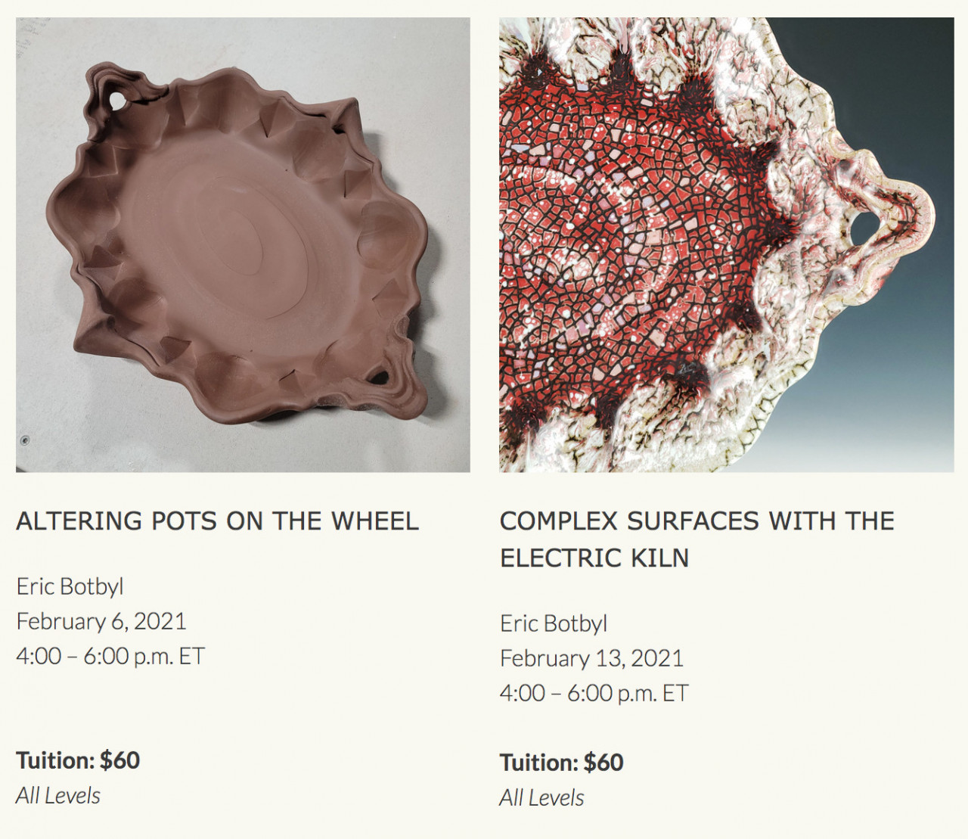968x839 pixels.
Task: Click Eric Botbyl under Altering Pots workshop
Action: 70,586
